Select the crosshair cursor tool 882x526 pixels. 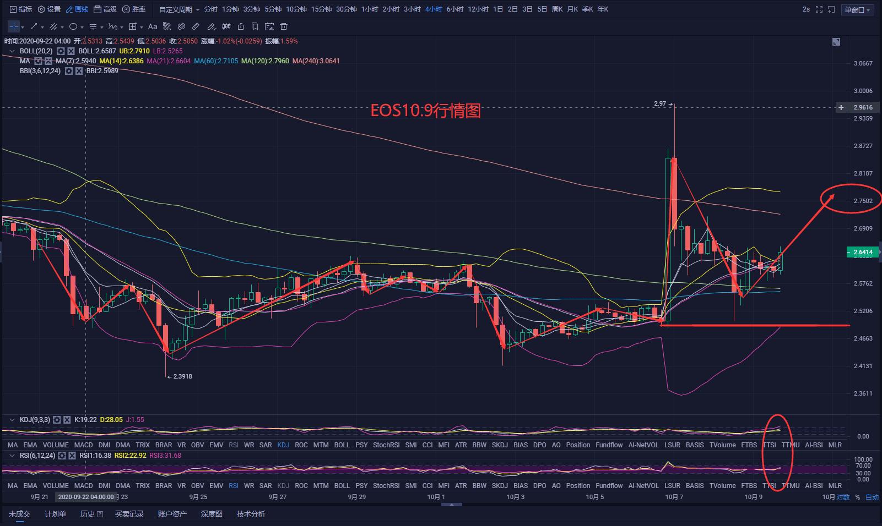[13, 26]
